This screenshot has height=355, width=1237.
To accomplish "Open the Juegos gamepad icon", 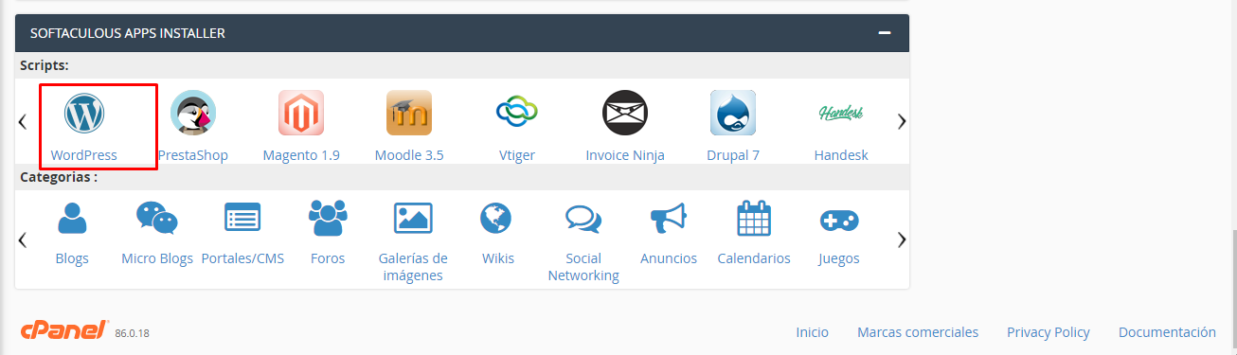I will tap(839, 220).
